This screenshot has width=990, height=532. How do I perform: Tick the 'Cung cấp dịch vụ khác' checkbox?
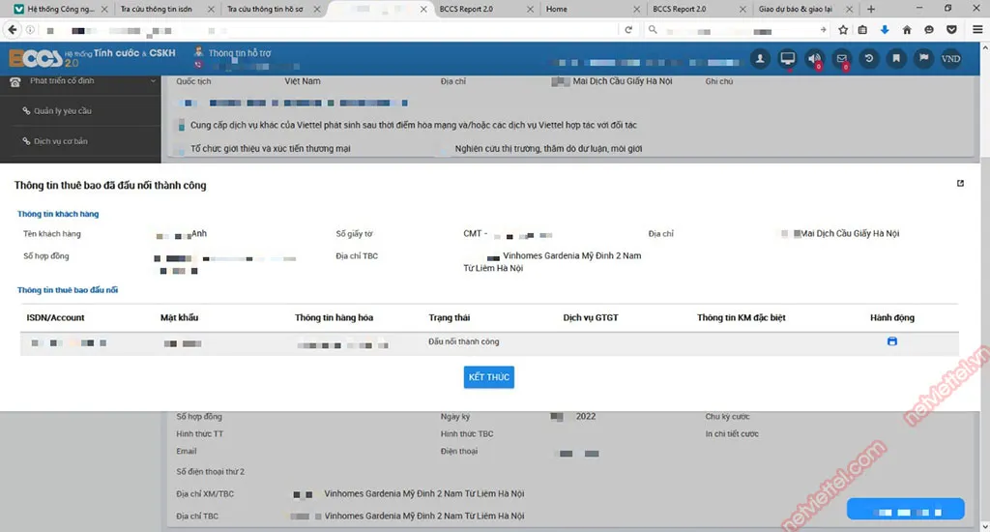181,126
